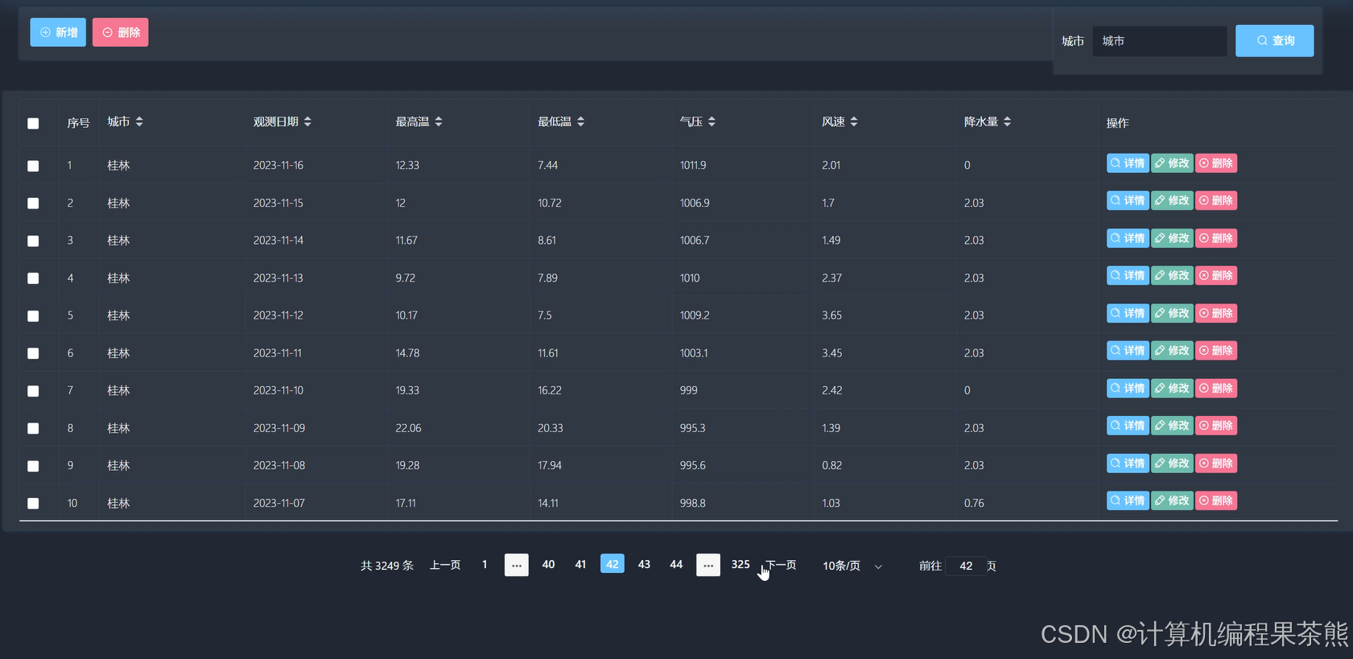Screen dimensions: 1353x659
Task: Click 删除 for row 2023-11-10
Action: tap(1216, 388)
